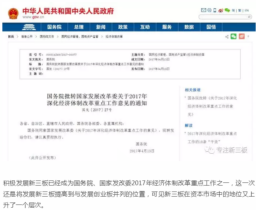Open 信息公开 breadcrumb link

pyautogui.click(x=27, y=37)
